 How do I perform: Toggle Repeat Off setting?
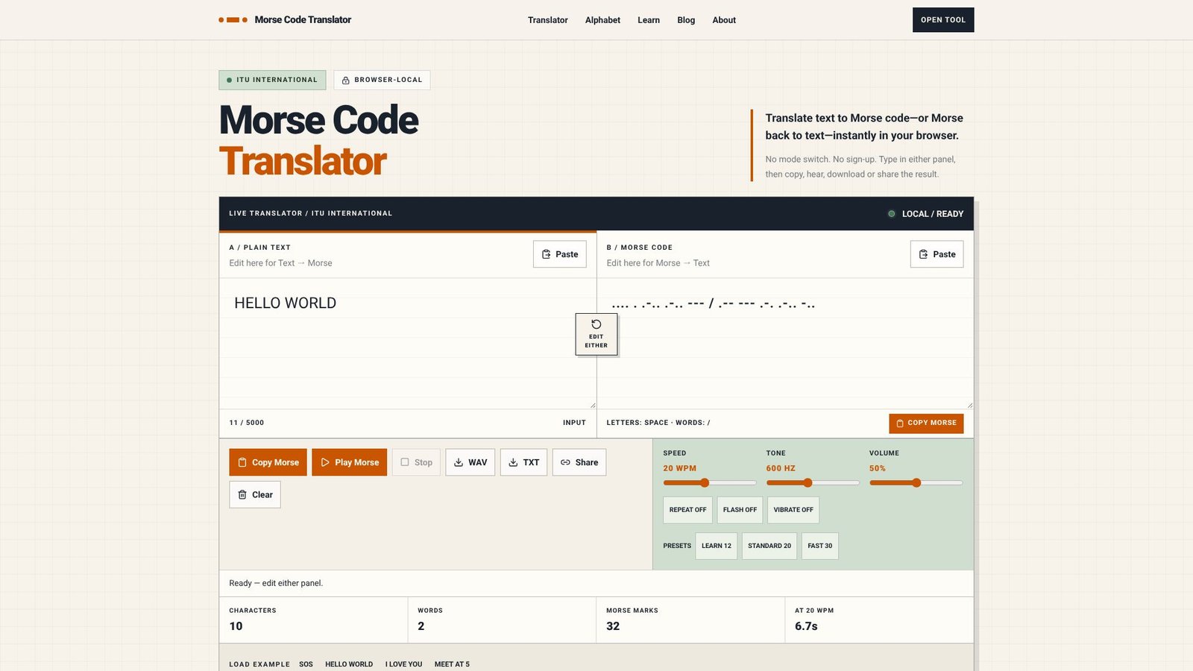[687, 510]
